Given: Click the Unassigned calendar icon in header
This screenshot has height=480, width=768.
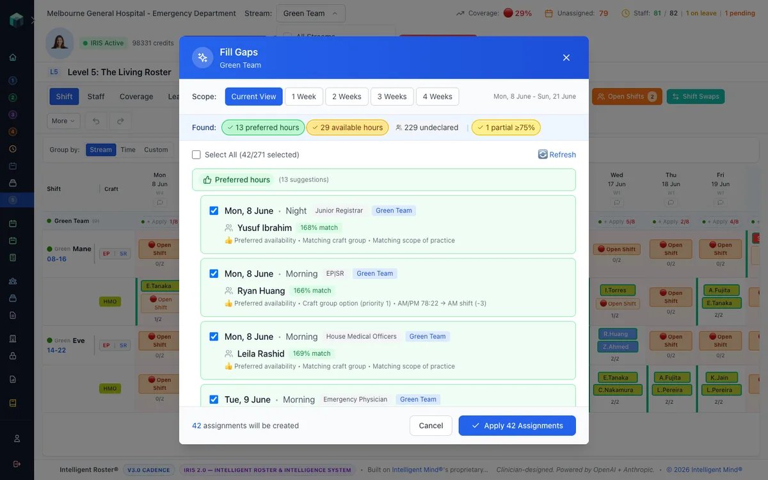Looking at the screenshot, I should pyautogui.click(x=548, y=13).
